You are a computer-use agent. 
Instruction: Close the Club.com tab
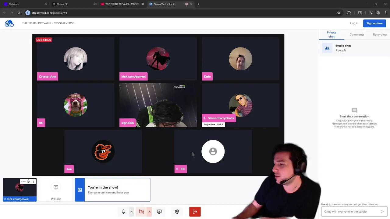46,4
